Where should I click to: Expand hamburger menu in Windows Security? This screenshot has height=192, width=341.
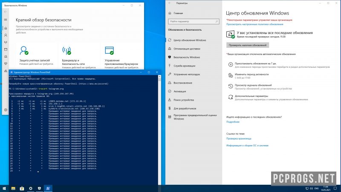coord(6,20)
